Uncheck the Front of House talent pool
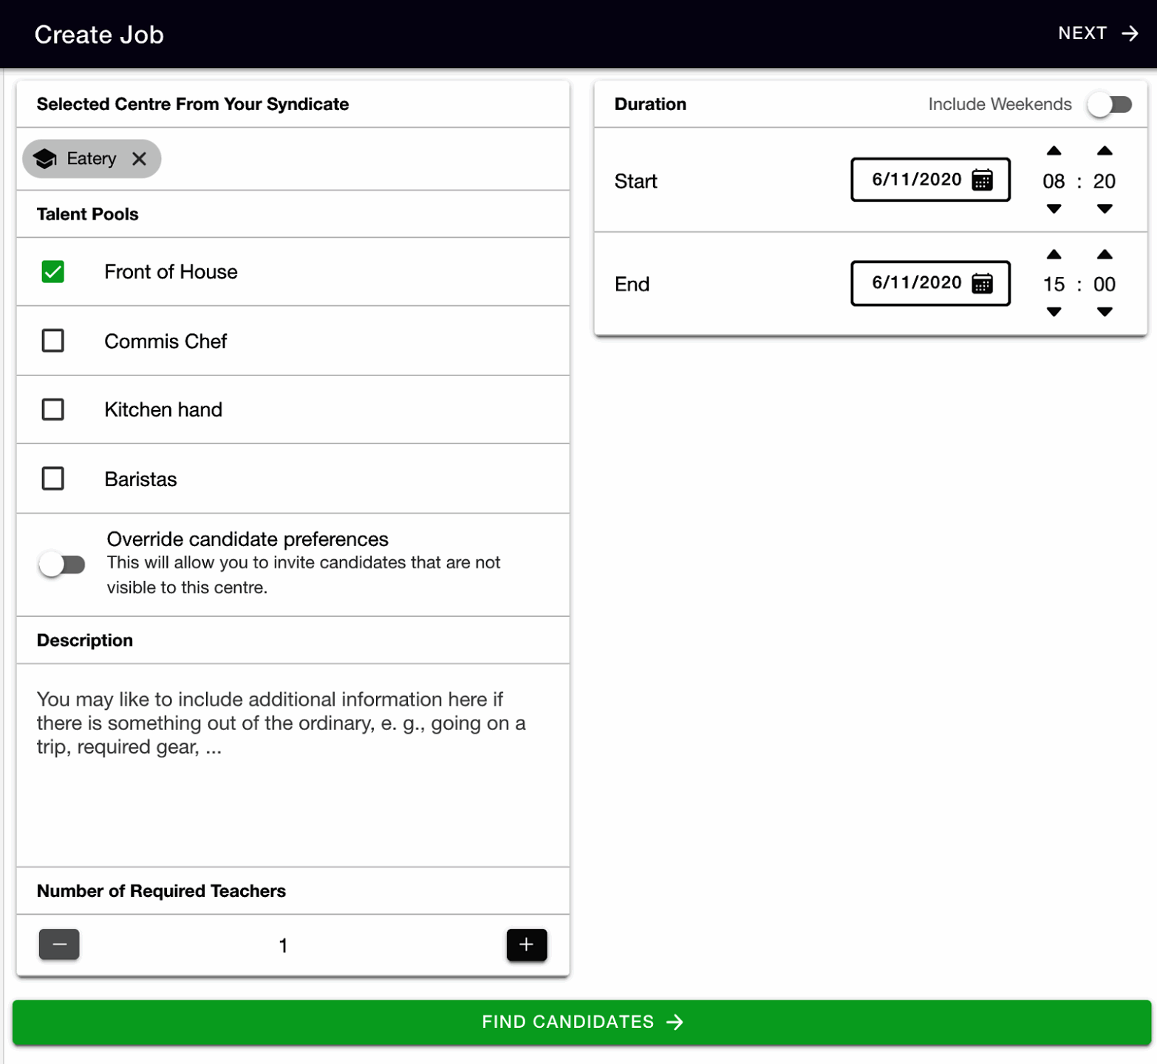Screen dimensions: 1157x1064 pyautogui.click(x=52, y=272)
